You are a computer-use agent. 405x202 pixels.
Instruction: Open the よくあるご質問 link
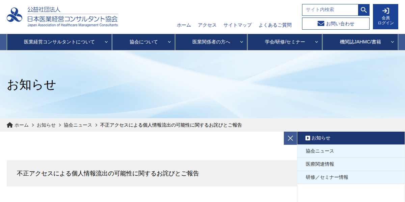click(x=275, y=25)
